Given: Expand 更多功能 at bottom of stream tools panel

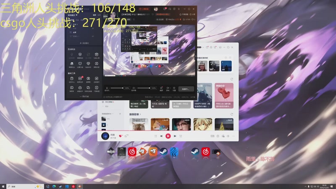Looking at the screenshot, I should tap(84, 97).
